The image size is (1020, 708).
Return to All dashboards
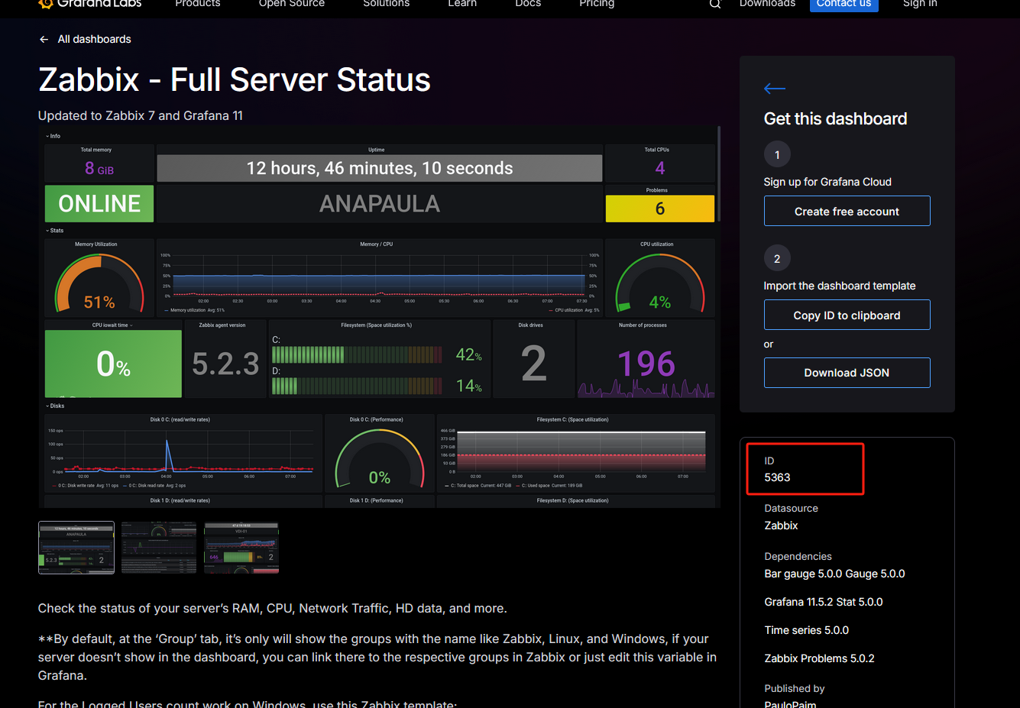[x=95, y=39]
